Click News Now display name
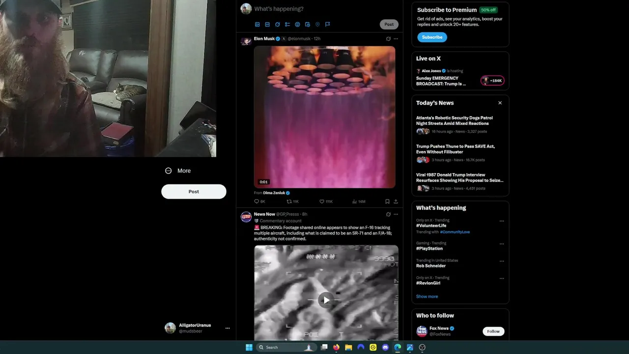629x354 pixels. (264, 214)
